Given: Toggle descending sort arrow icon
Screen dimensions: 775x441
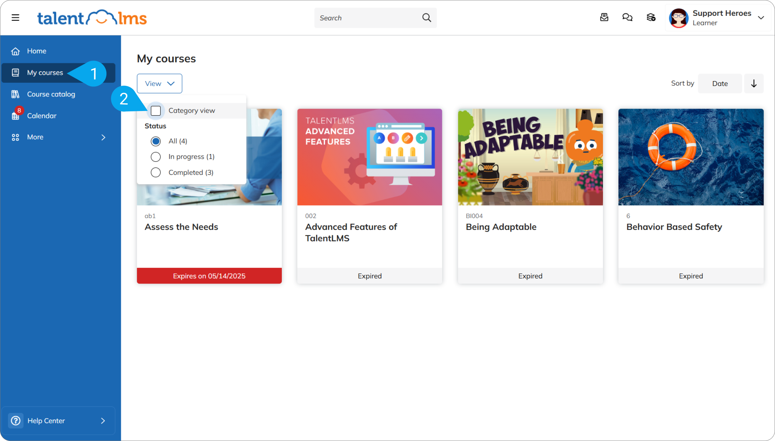Looking at the screenshot, I should pyautogui.click(x=754, y=83).
